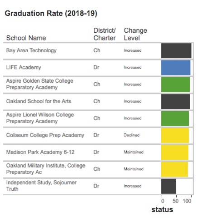Click the Aspire Lionel Wilson green bar

click(x=175, y=119)
